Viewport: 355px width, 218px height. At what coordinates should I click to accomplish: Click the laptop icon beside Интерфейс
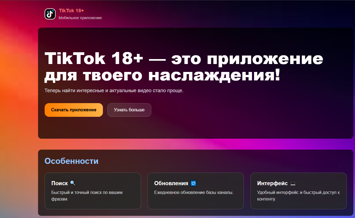click(293, 183)
